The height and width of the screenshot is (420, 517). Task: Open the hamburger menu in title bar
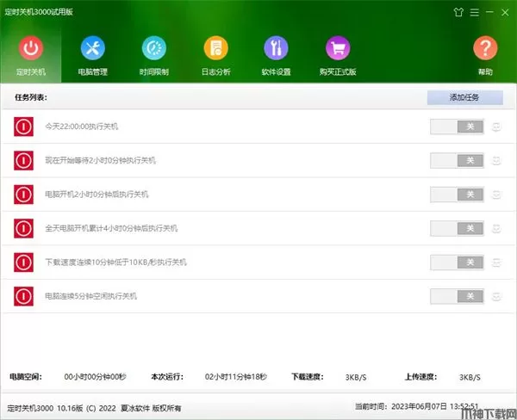[475, 13]
